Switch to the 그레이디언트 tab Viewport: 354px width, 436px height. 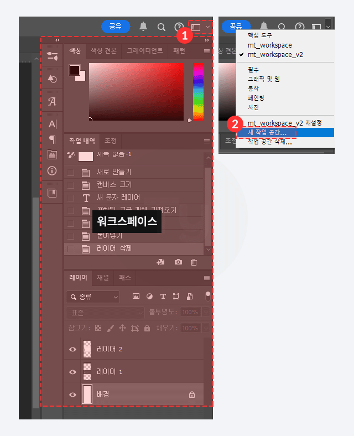point(145,51)
